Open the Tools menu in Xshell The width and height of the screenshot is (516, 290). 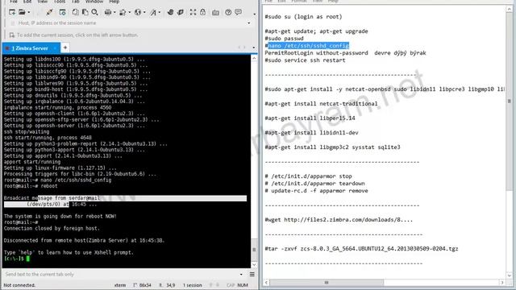[x=60, y=2]
